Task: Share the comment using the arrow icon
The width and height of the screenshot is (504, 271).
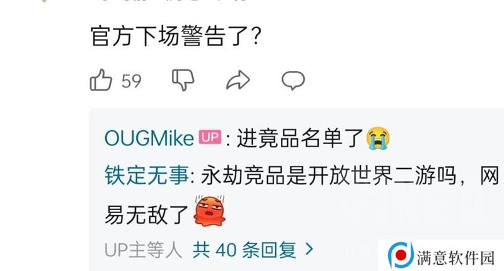Action: click(x=238, y=80)
